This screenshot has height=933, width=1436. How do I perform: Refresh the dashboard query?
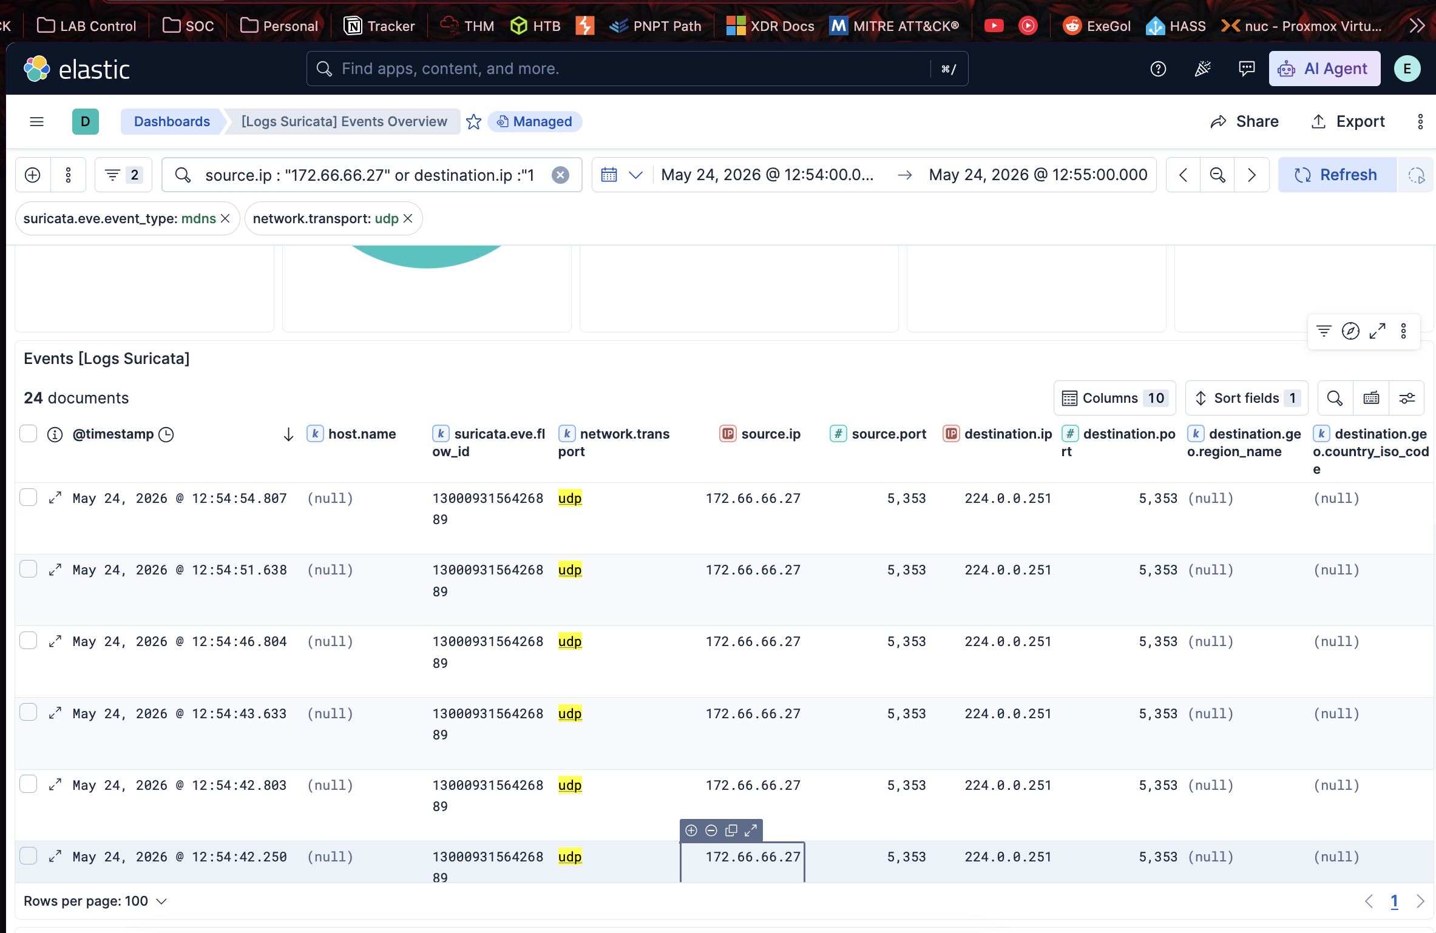click(1337, 175)
